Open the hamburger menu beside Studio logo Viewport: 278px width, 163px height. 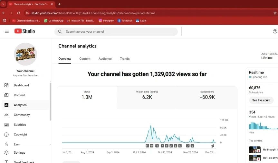7,31
